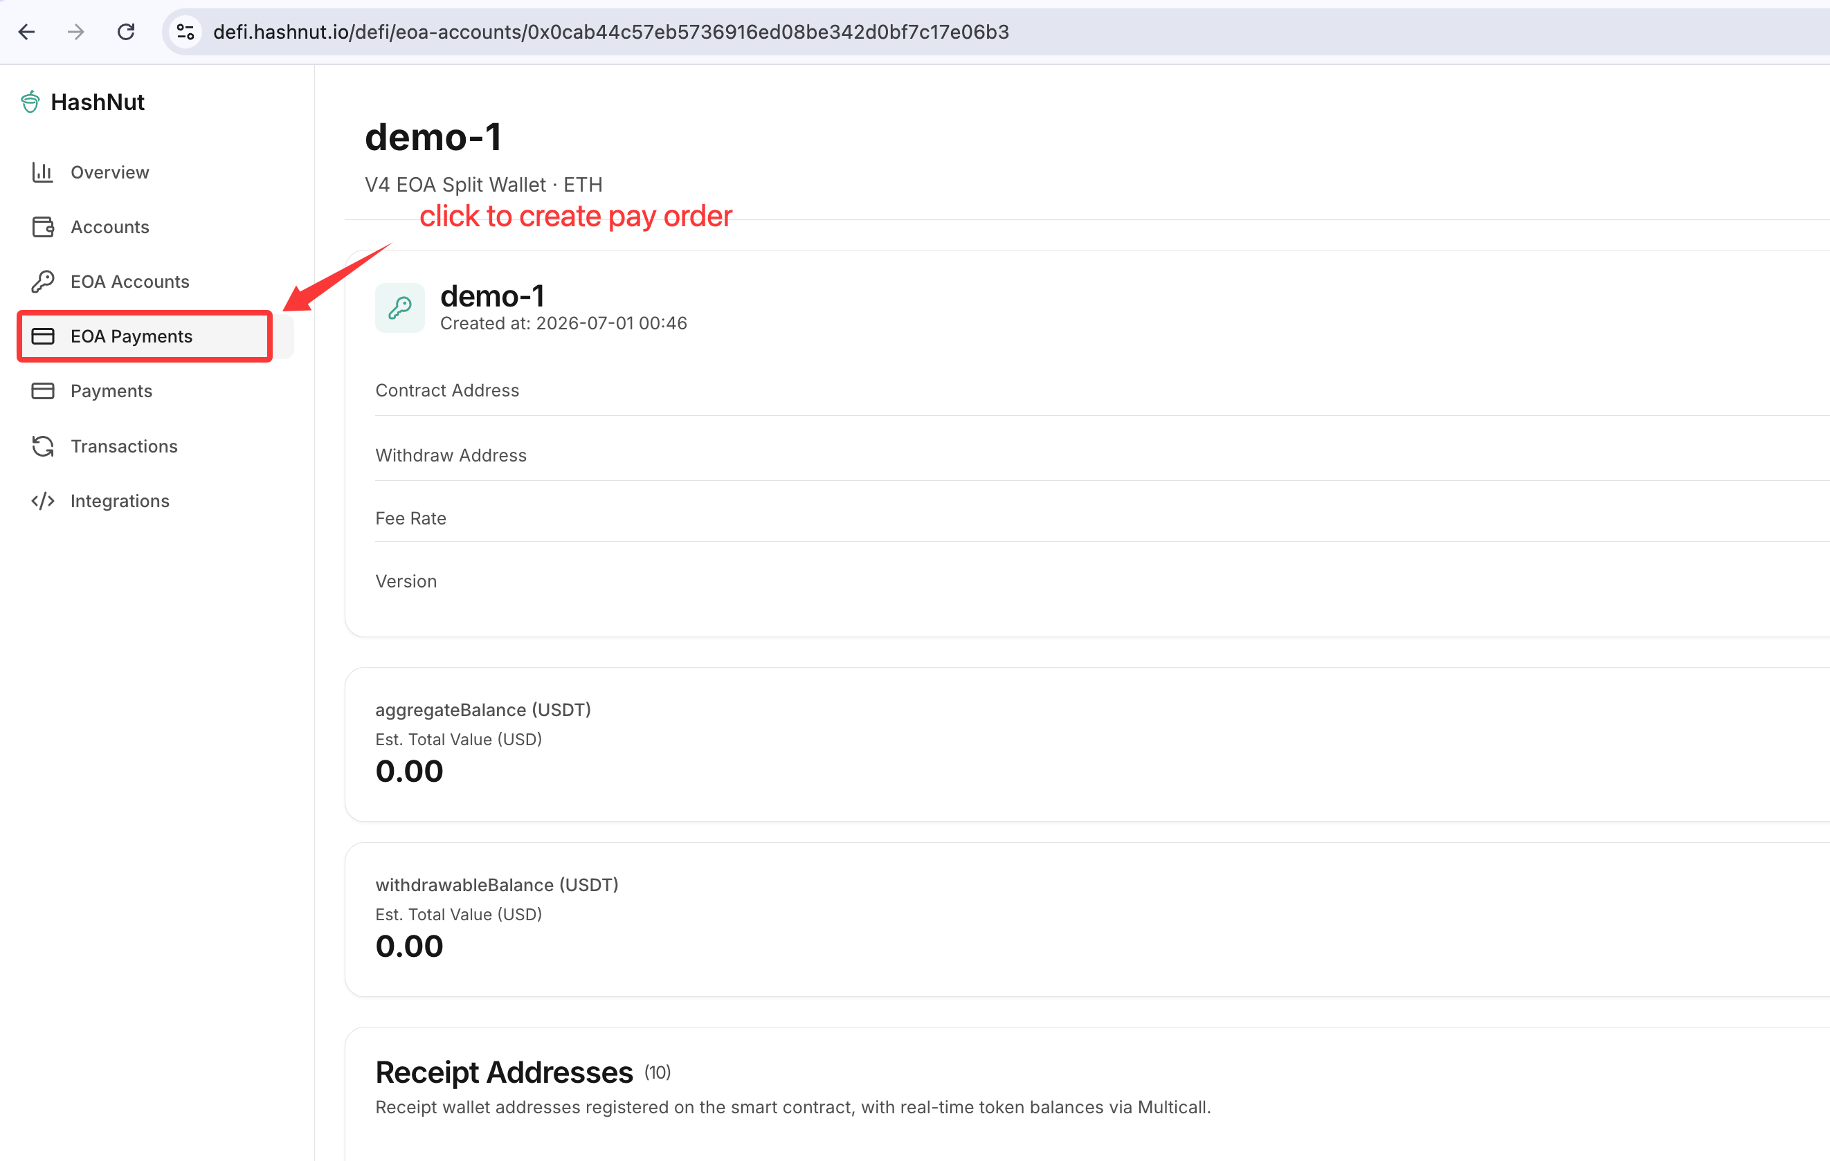
Task: Click the Accounts wallet icon
Action: tap(42, 227)
